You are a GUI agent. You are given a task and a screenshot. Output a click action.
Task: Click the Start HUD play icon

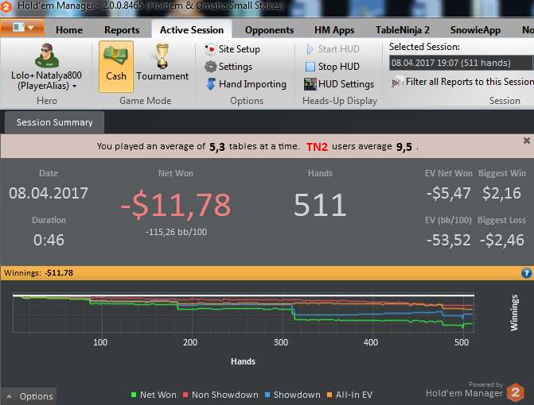(310, 49)
